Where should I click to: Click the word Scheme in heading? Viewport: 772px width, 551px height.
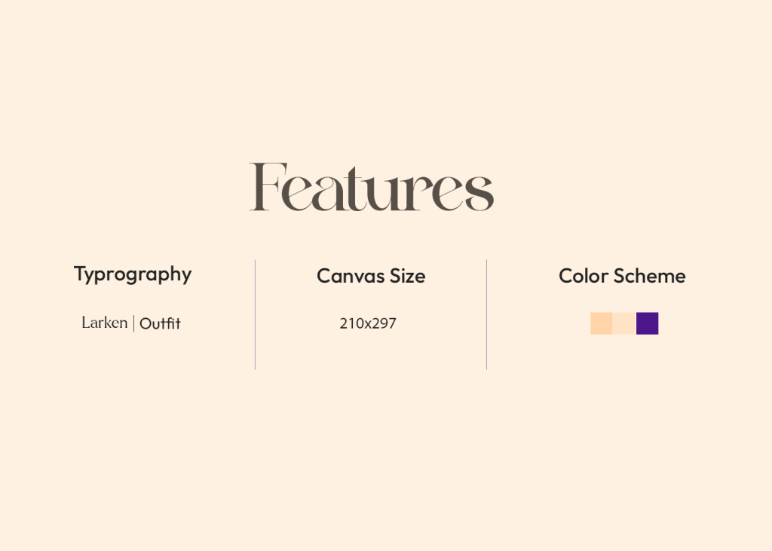650,276
